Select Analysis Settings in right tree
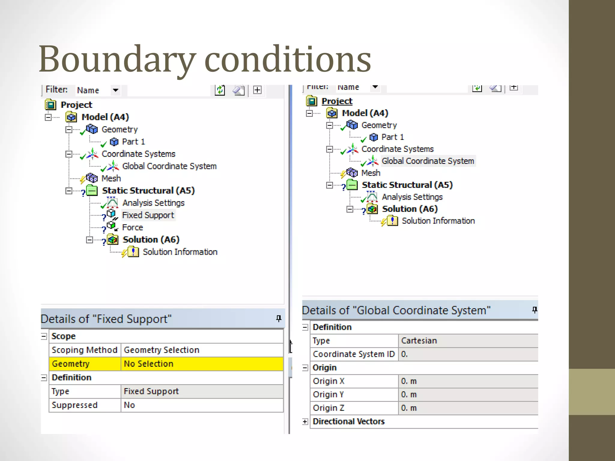 coord(412,197)
